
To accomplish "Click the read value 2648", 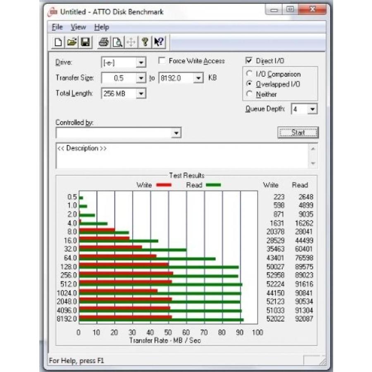I will 306,197.
